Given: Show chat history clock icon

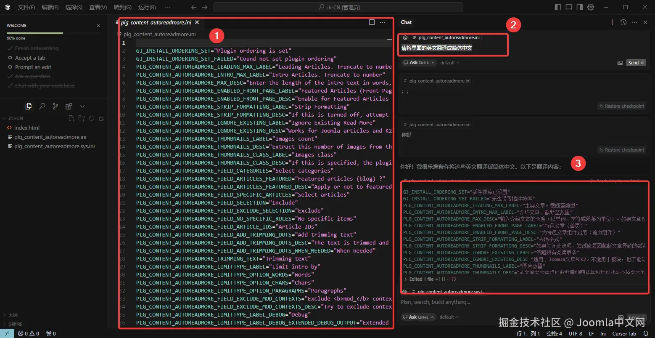Looking at the screenshot, I should [623, 22].
